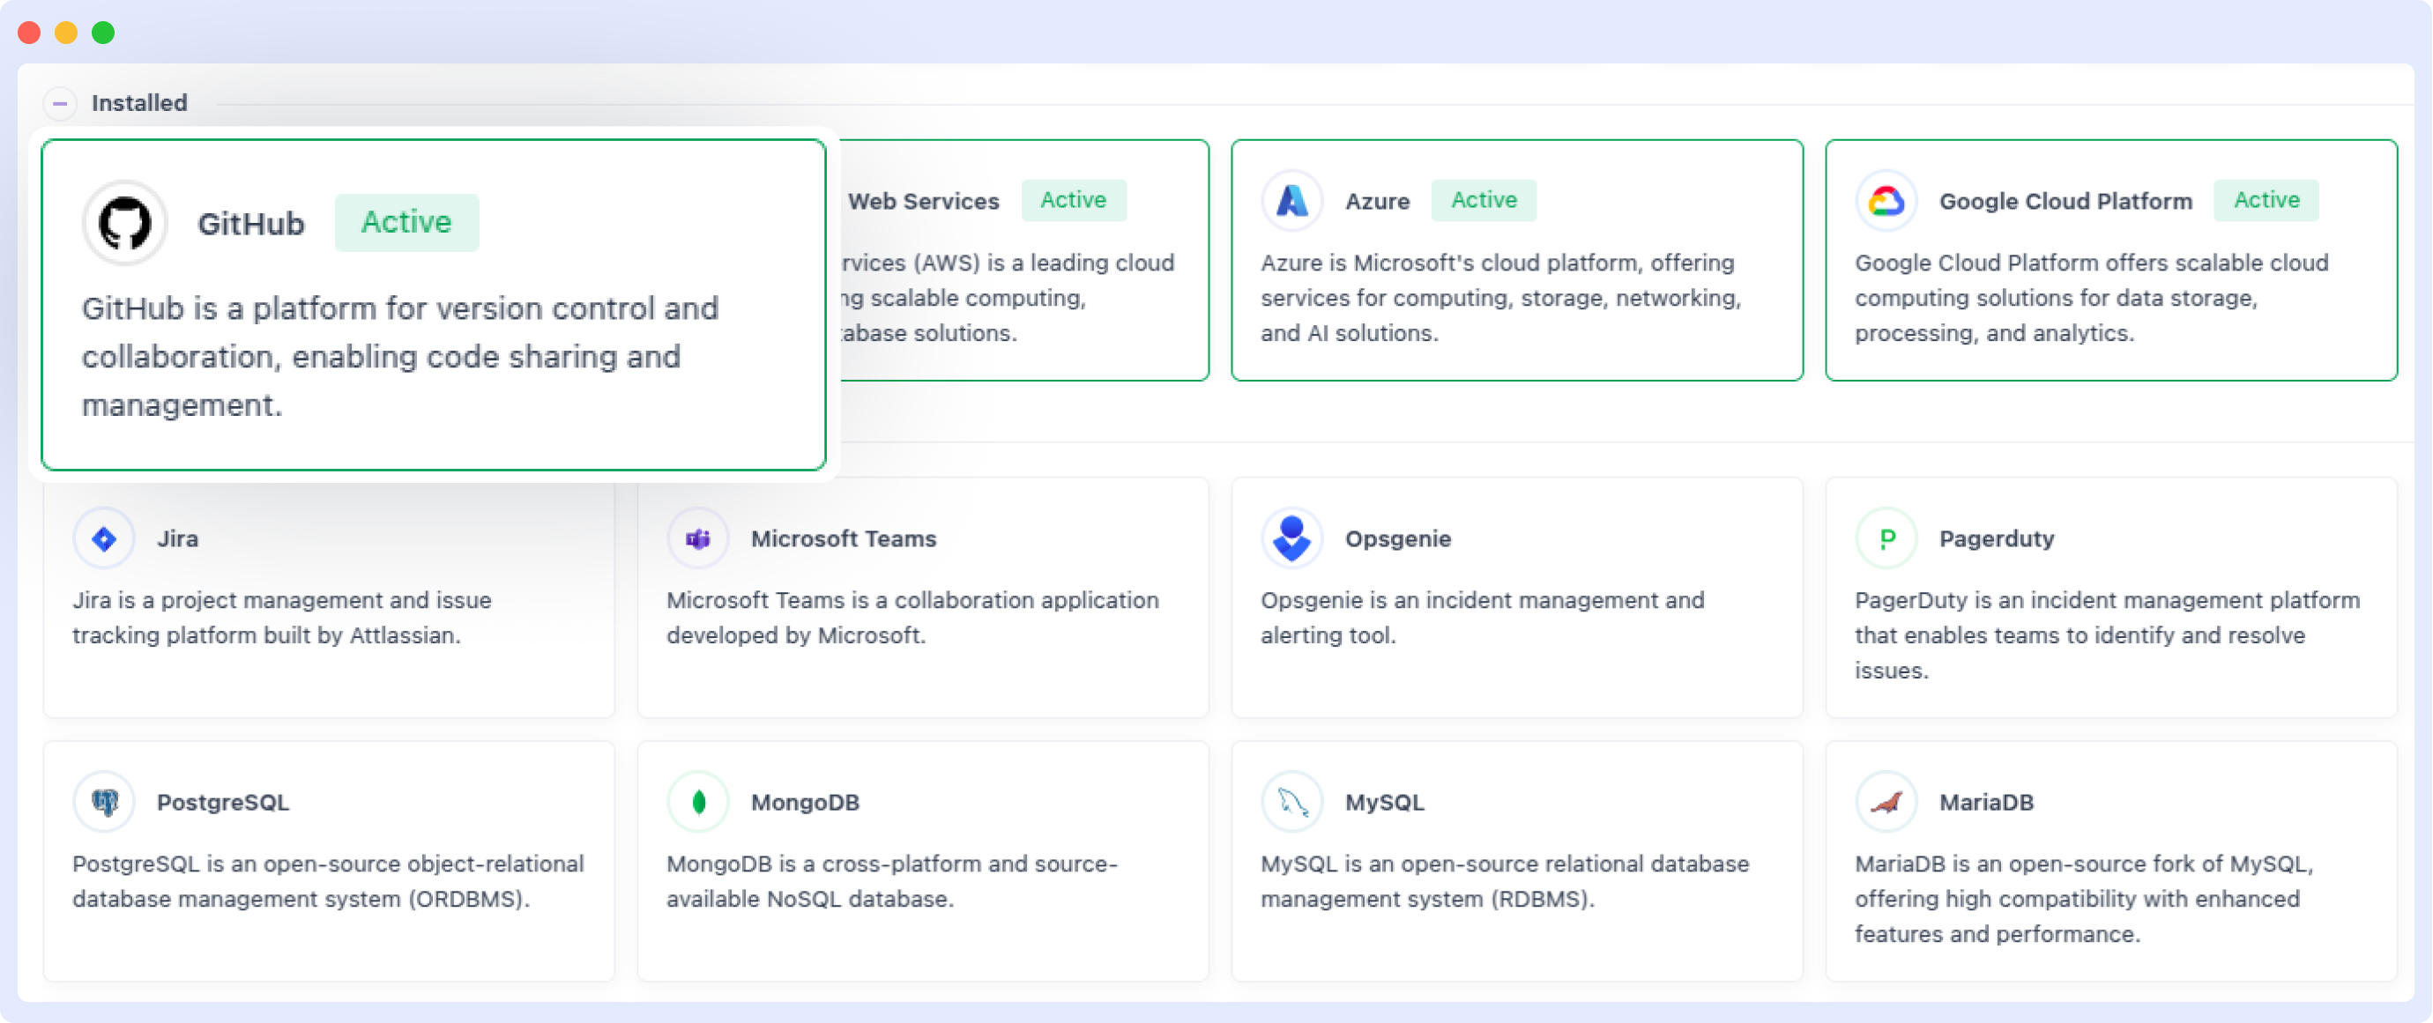
Task: Select the Jira icon
Action: (x=103, y=537)
